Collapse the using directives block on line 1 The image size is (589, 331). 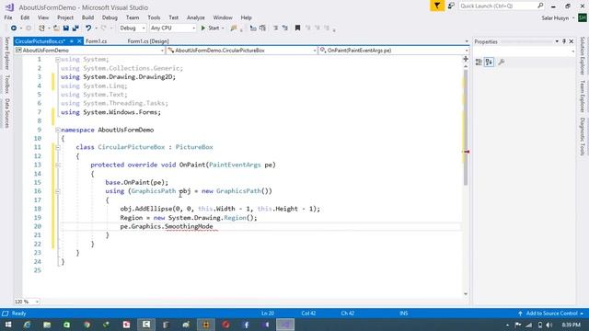[x=58, y=59]
